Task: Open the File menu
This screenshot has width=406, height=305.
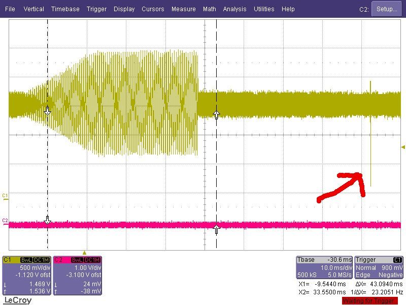Action: [x=10, y=9]
